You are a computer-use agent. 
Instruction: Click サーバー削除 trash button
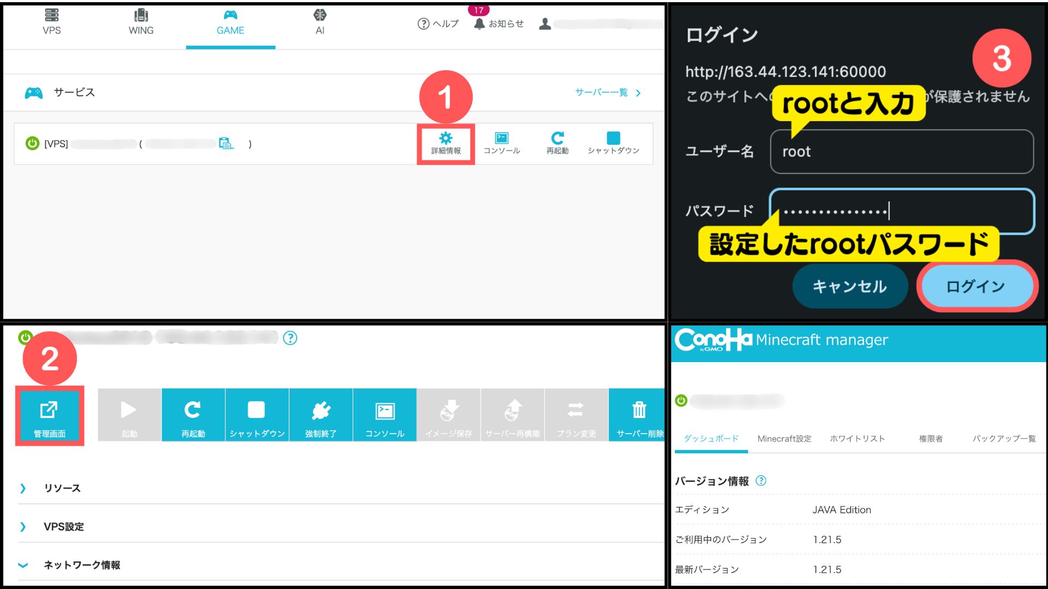[x=637, y=415]
